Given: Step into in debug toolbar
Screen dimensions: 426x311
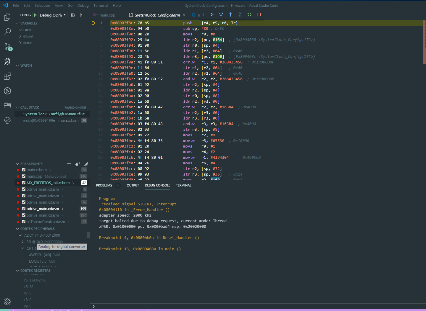Looking at the screenshot, I should click(230, 14).
